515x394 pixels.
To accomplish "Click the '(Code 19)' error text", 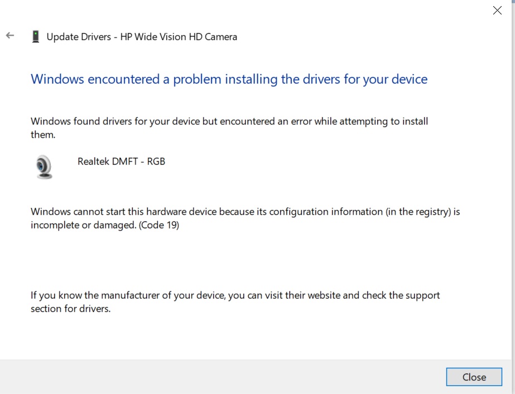I will [x=159, y=225].
